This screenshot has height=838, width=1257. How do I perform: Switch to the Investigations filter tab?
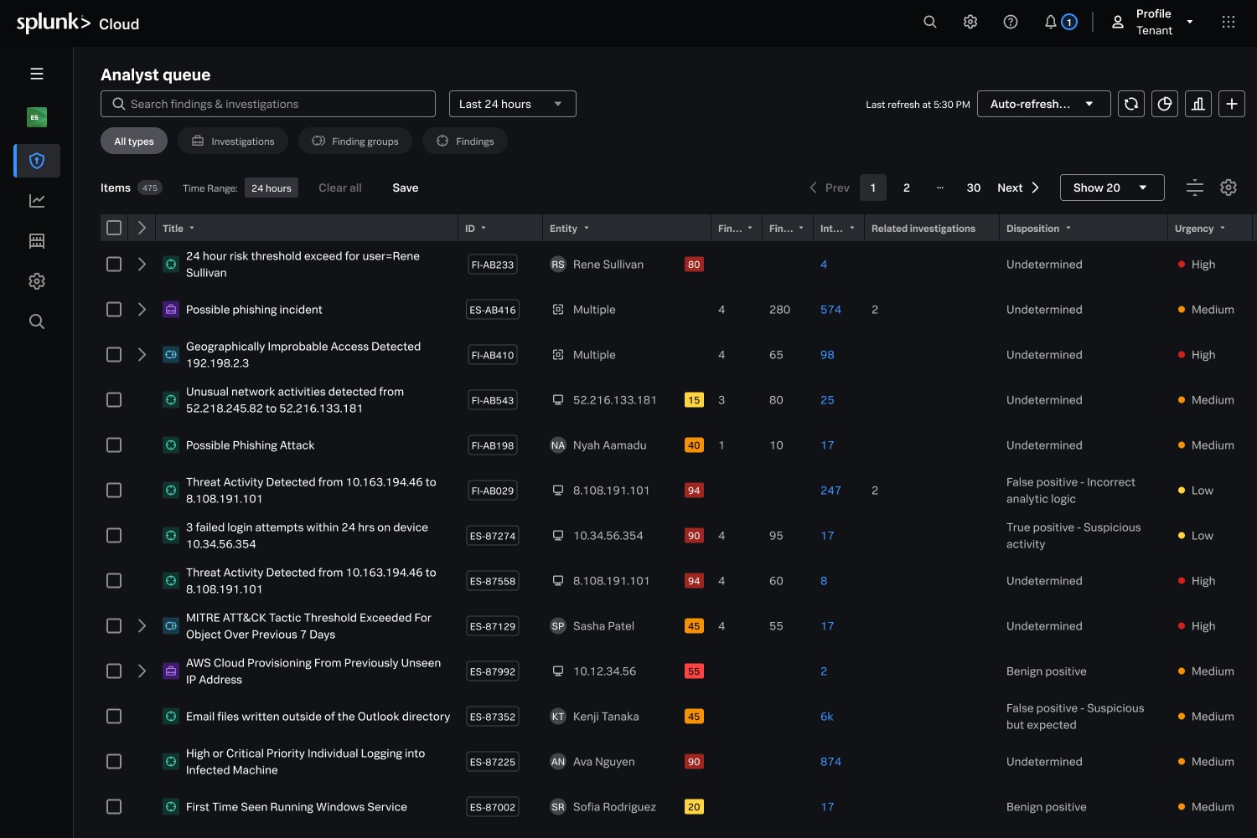pos(233,141)
